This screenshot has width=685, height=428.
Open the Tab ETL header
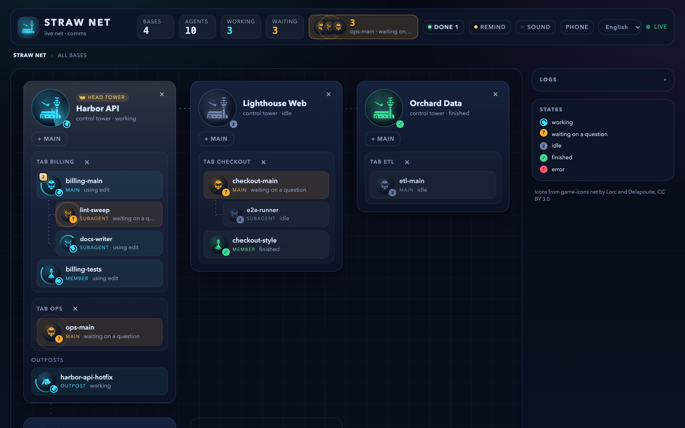tap(382, 162)
